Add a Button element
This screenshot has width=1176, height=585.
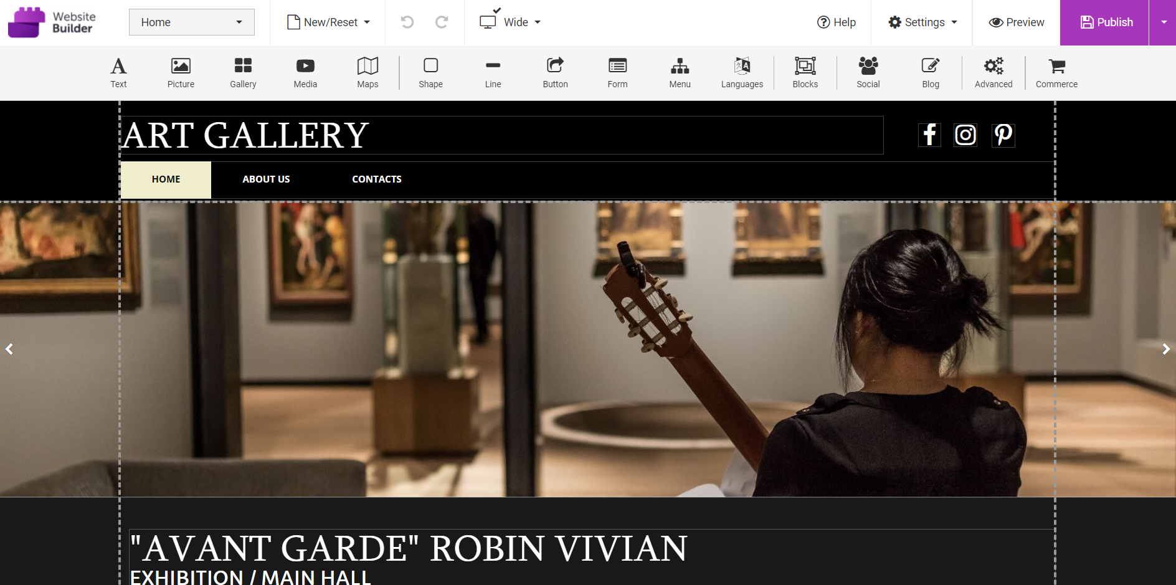[555, 73]
